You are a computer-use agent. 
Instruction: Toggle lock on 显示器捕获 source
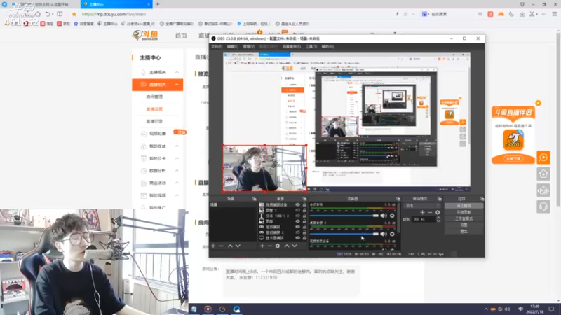pos(304,238)
